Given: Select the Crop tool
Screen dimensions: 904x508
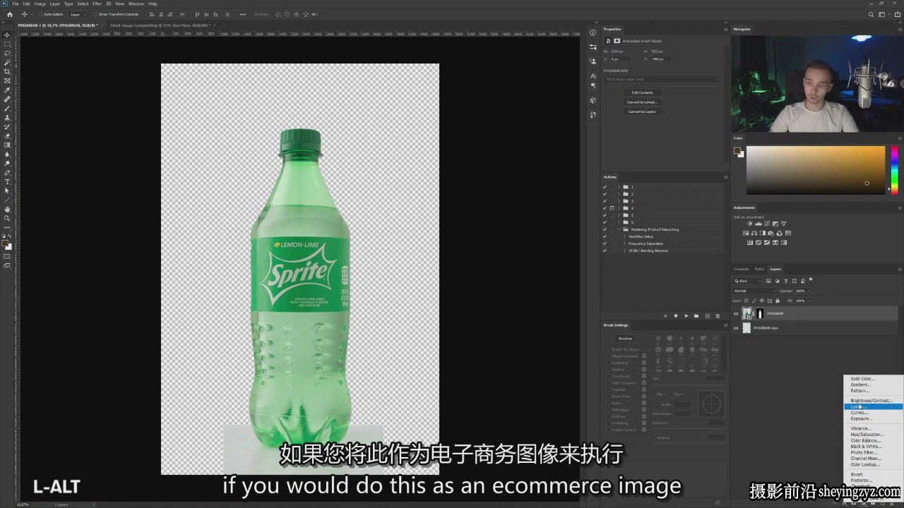Looking at the screenshot, I should [x=8, y=71].
